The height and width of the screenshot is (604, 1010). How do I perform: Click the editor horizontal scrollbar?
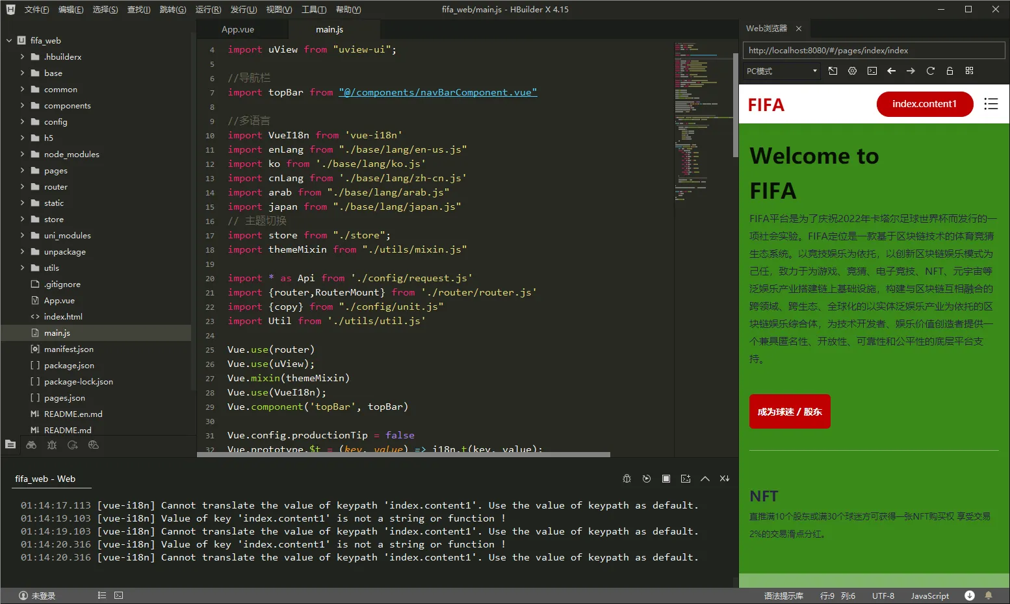(x=404, y=455)
